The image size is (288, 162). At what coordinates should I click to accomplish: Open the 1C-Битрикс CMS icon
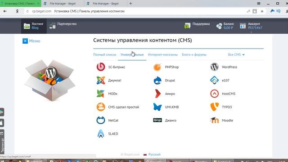(x=101, y=67)
